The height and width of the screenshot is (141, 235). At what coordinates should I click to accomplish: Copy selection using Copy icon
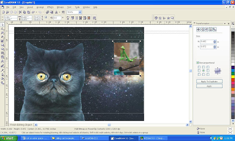[x=24, y=12]
